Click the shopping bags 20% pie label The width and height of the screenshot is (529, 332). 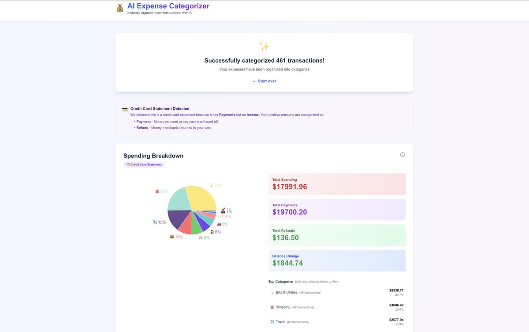161,191
